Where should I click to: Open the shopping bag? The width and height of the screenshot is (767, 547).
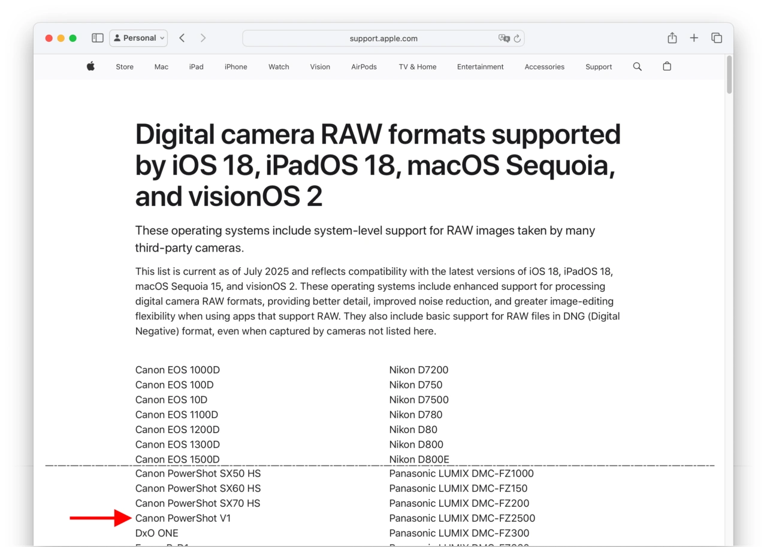667,67
